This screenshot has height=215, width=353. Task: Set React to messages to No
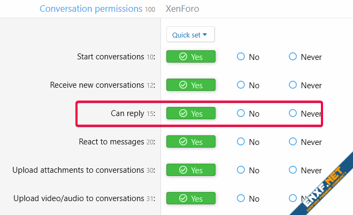tap(241, 142)
